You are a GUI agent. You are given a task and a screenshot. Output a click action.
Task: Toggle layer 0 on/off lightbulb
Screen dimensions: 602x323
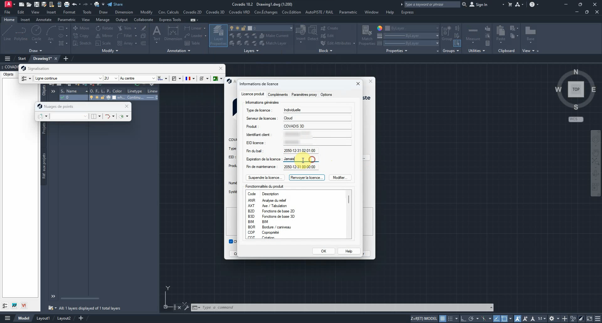92,97
